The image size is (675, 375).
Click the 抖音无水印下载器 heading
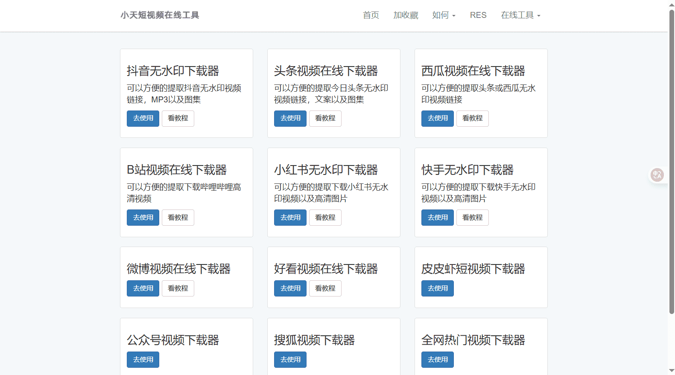[x=173, y=71]
